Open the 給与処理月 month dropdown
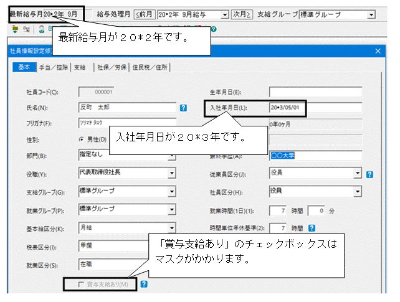Image resolution: width=400 pixels, height=302 pixels. pos(225,14)
